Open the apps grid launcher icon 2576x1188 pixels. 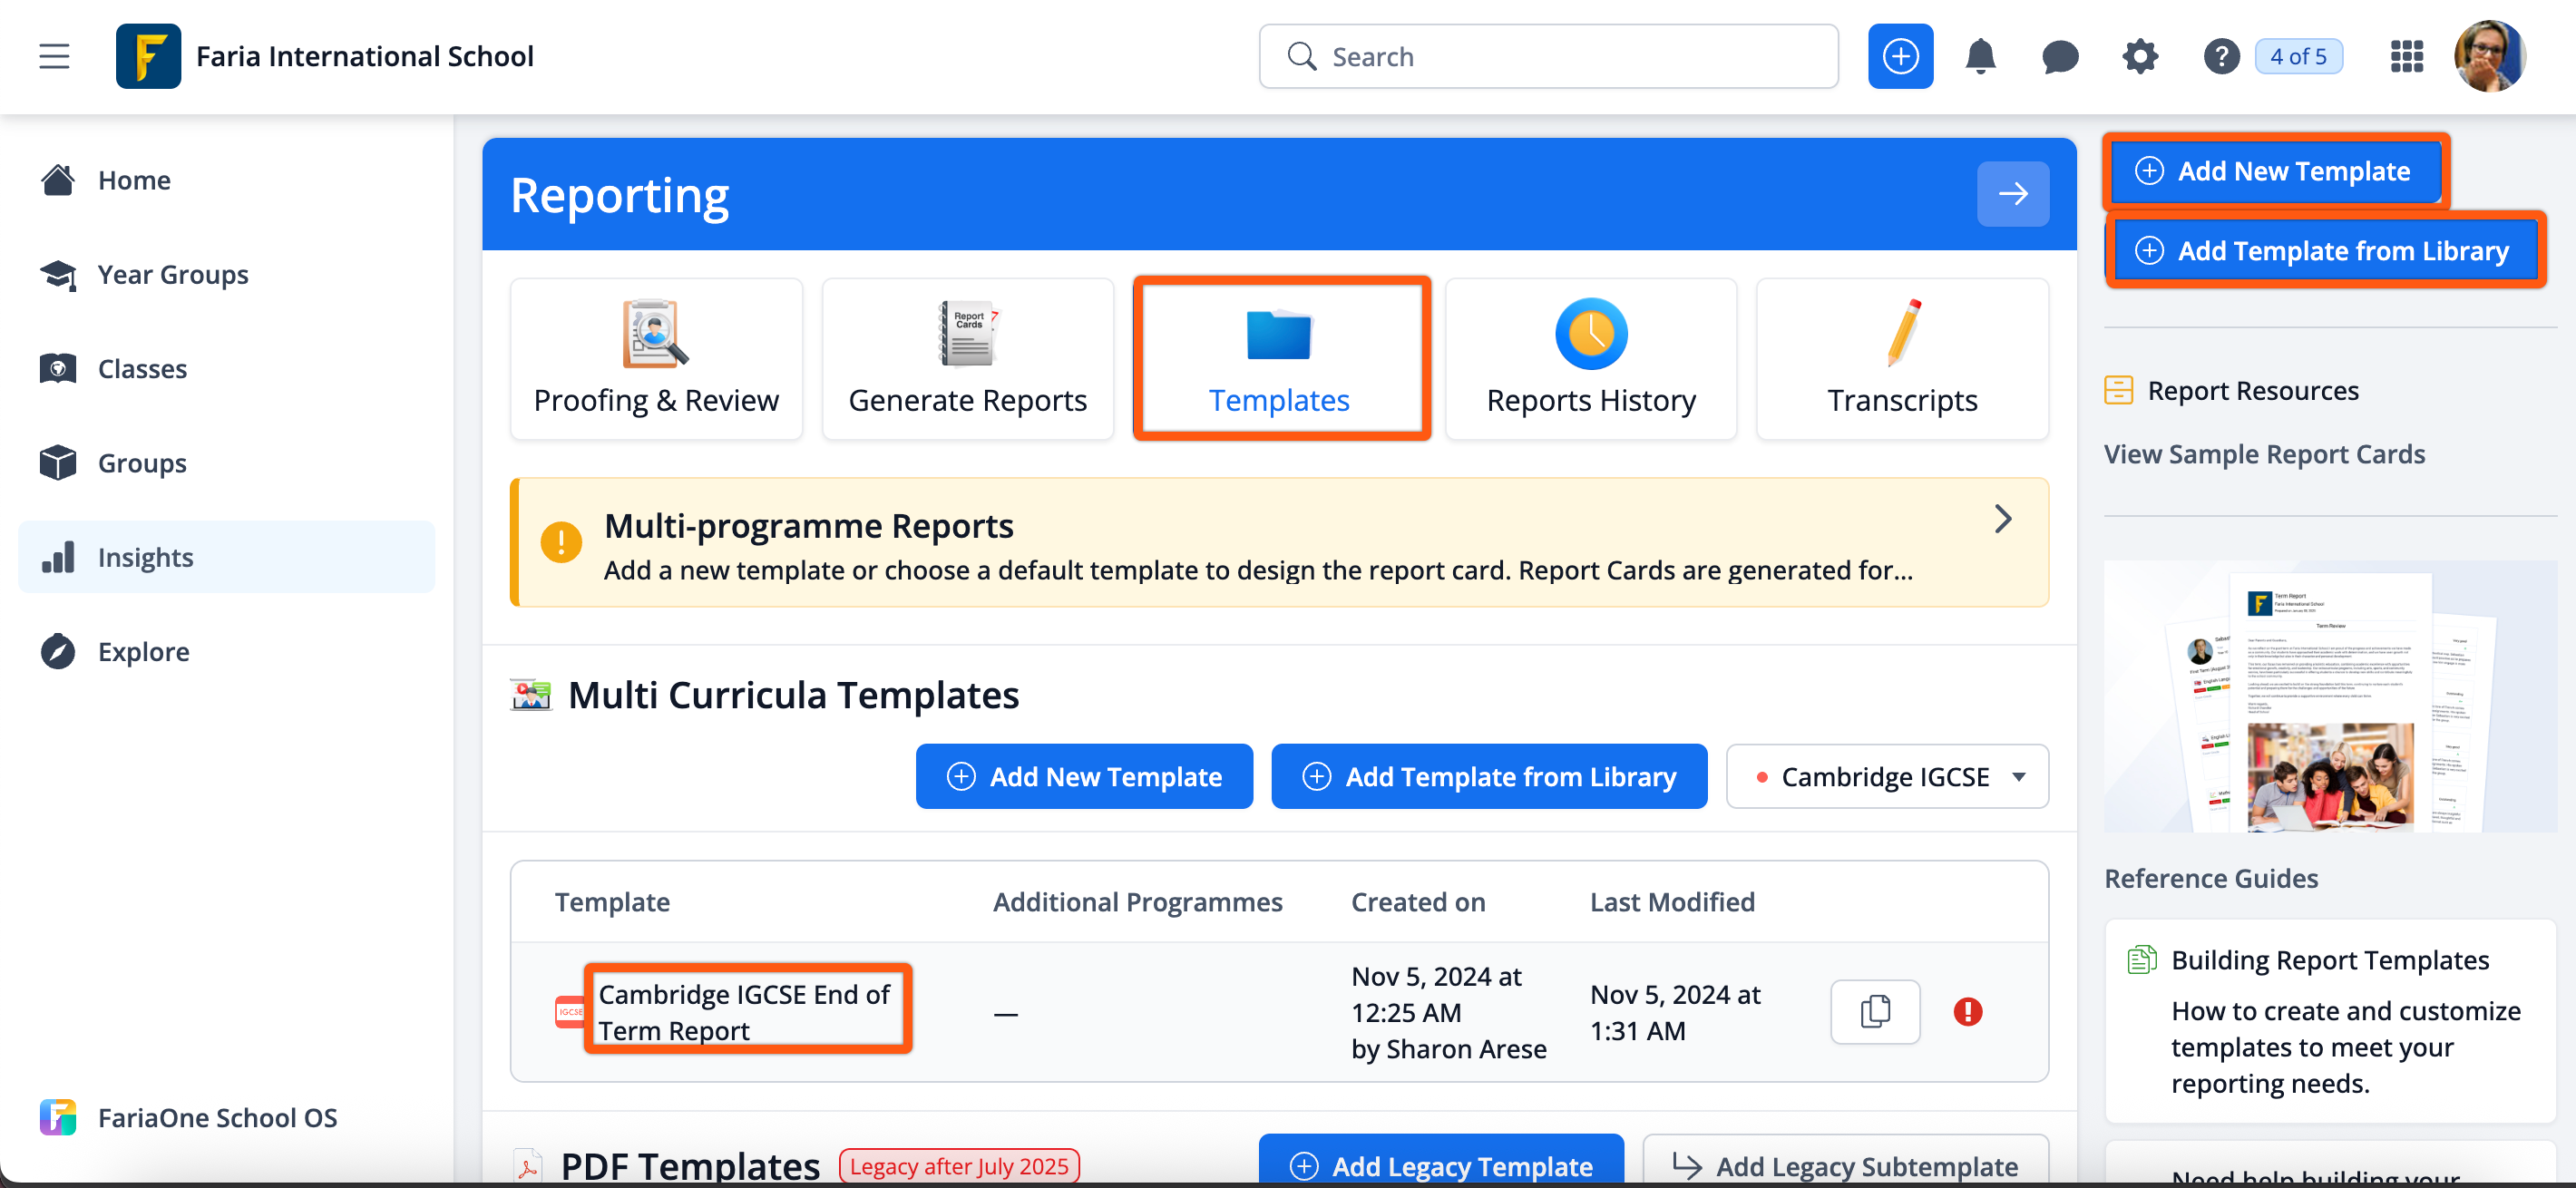click(x=2406, y=57)
